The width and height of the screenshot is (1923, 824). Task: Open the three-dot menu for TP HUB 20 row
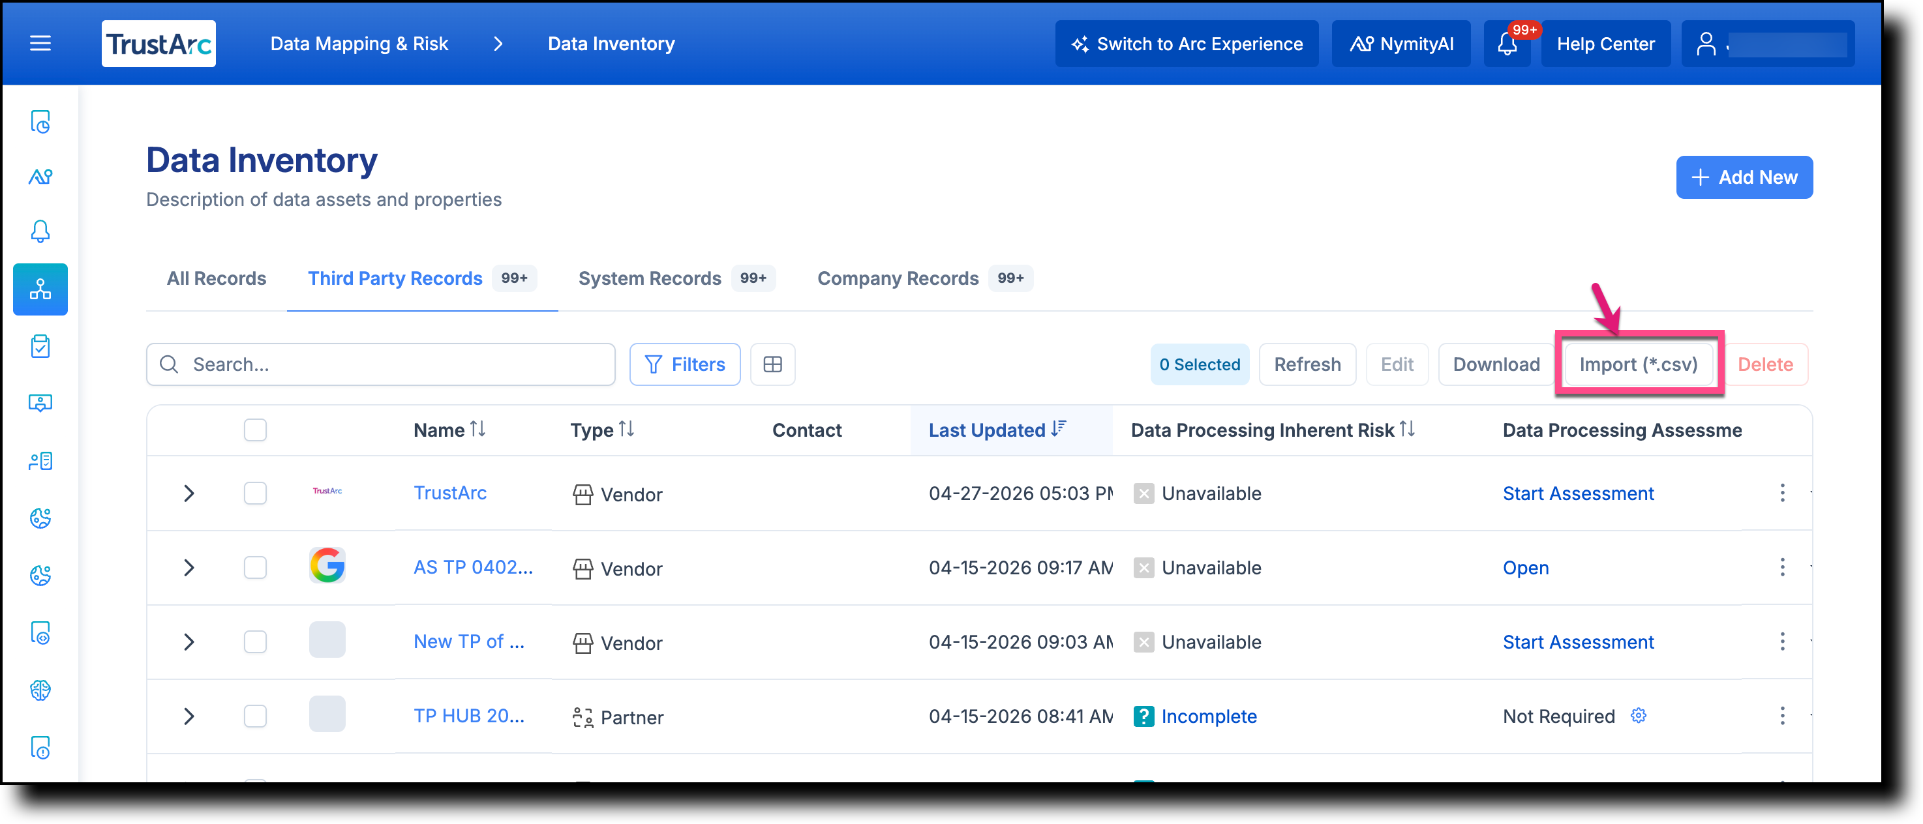(x=1782, y=716)
